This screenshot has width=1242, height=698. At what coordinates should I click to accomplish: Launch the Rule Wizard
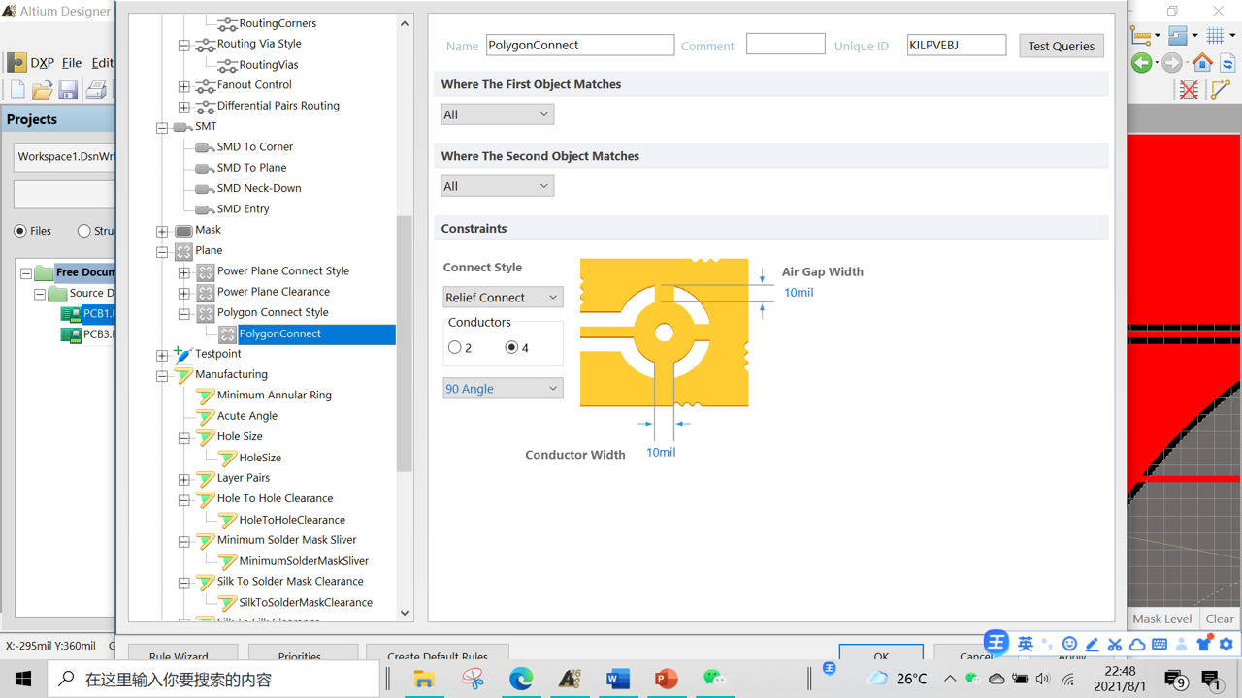point(182,654)
